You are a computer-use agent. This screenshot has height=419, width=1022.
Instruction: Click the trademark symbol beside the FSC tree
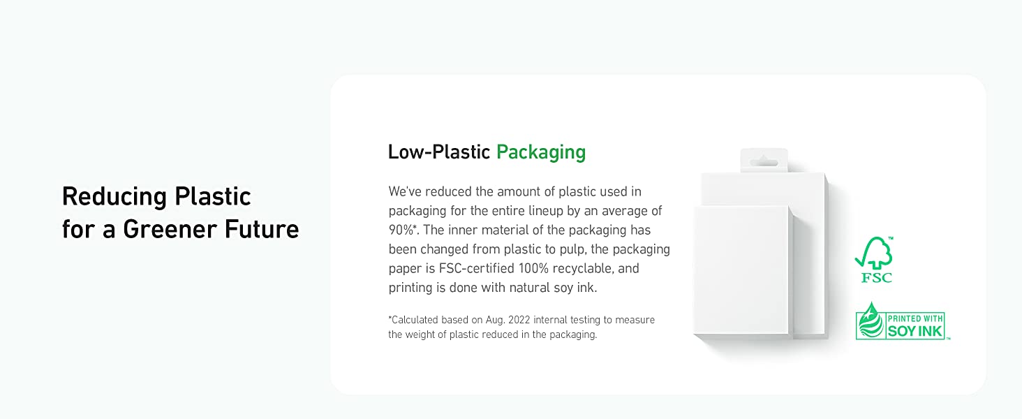[891, 240]
